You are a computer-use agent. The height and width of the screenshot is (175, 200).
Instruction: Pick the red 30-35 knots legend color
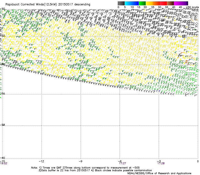163,3
